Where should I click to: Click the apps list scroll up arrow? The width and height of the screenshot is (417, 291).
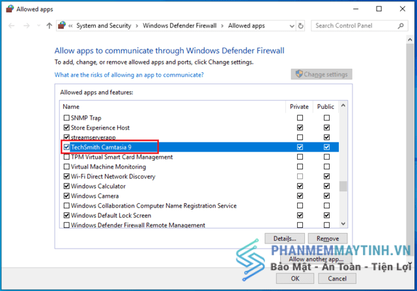coord(343,105)
